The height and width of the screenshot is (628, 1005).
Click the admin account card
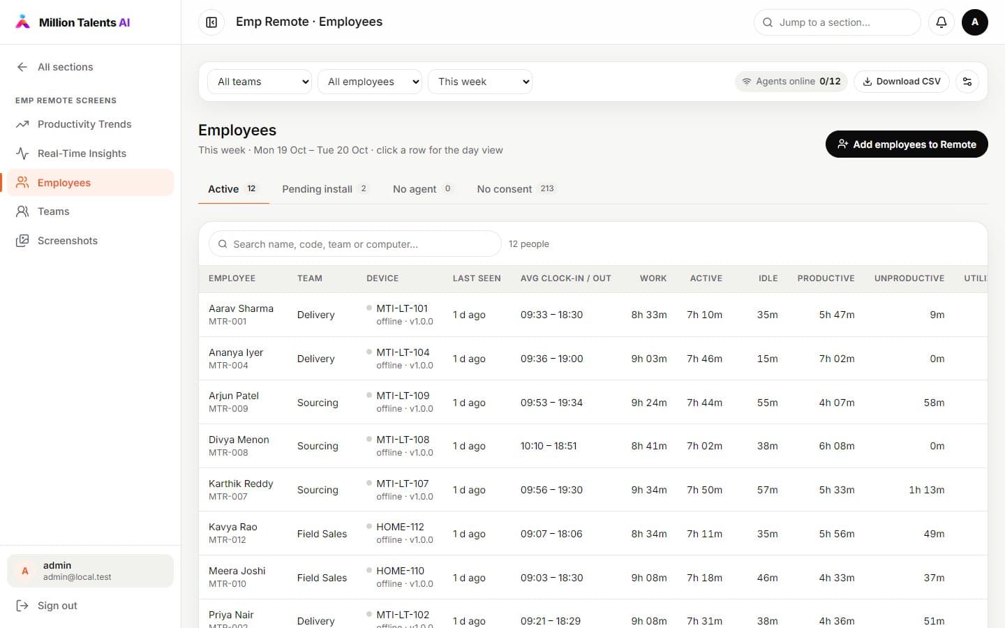point(90,571)
